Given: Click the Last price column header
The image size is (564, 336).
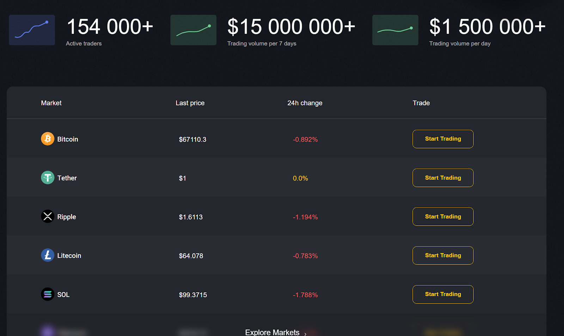Looking at the screenshot, I should (190, 103).
